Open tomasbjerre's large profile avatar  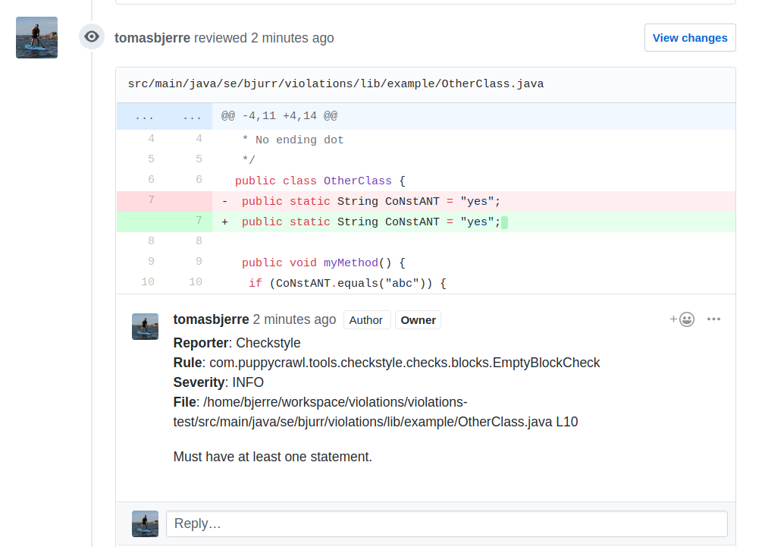[36, 38]
